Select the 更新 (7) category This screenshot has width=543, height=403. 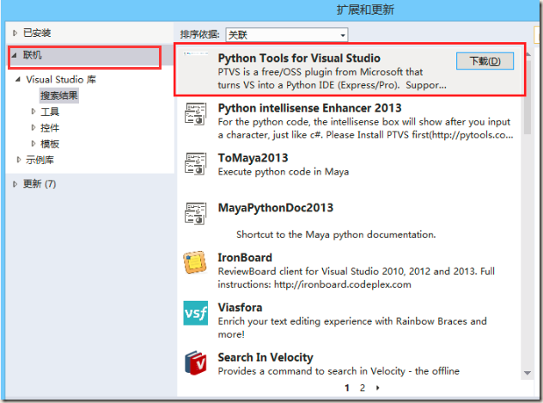pyautogui.click(x=40, y=184)
